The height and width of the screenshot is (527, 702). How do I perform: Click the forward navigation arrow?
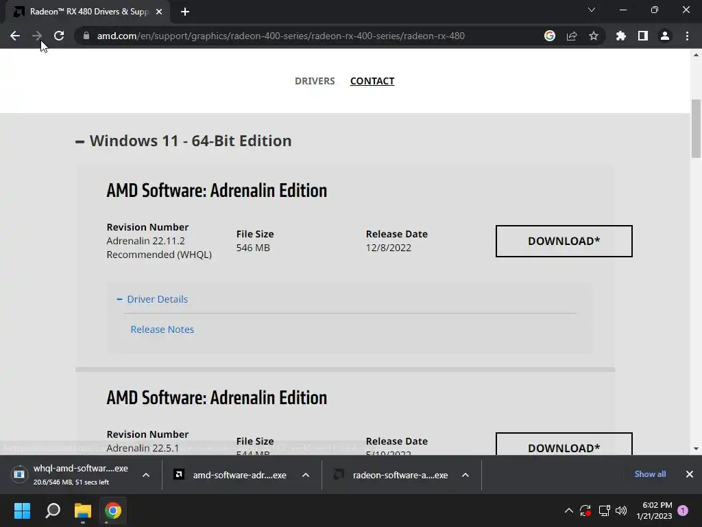[37, 36]
